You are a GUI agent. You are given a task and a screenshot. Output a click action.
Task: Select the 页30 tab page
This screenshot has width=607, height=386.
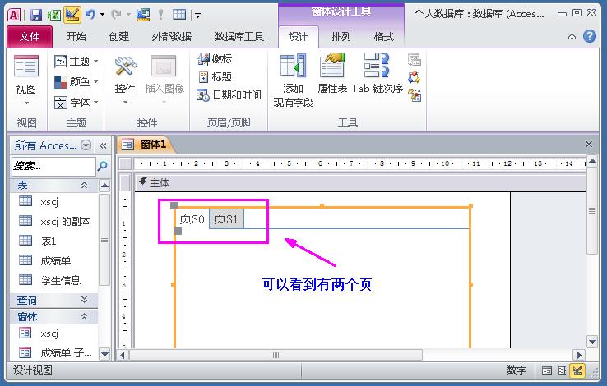click(x=192, y=219)
